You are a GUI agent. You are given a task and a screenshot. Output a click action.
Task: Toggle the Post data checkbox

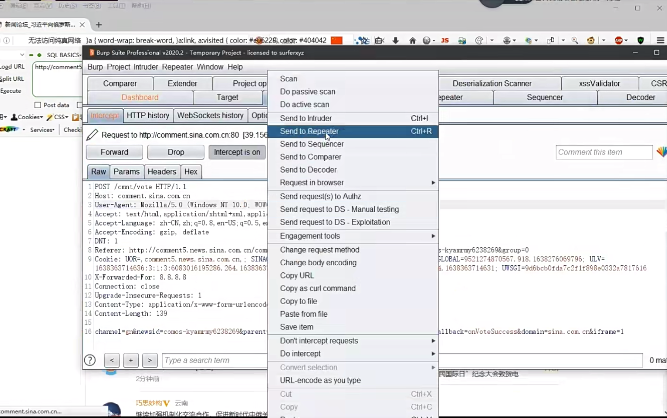click(x=38, y=105)
